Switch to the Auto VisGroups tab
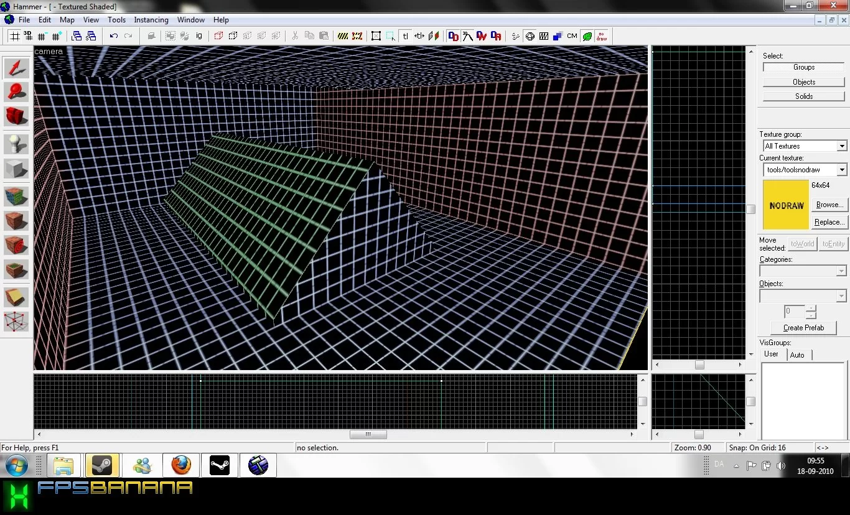 (x=797, y=355)
